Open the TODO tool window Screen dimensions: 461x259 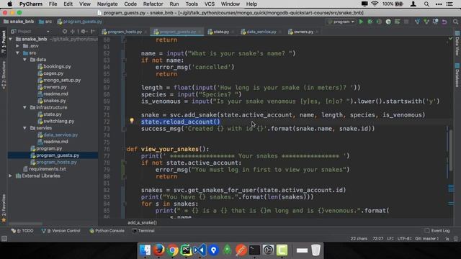pyautogui.click(x=22, y=231)
